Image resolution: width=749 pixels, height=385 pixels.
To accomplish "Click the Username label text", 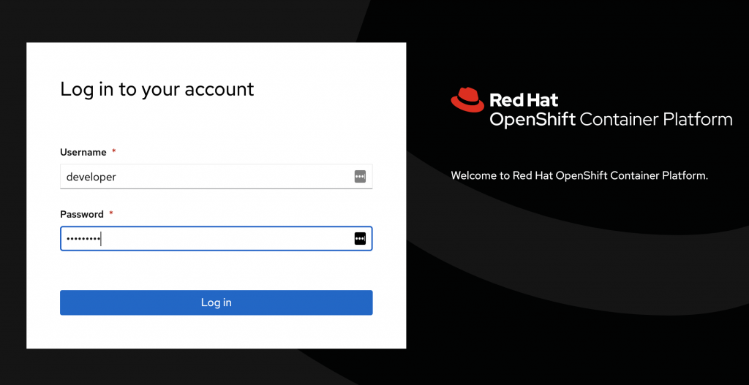I will 83,152.
